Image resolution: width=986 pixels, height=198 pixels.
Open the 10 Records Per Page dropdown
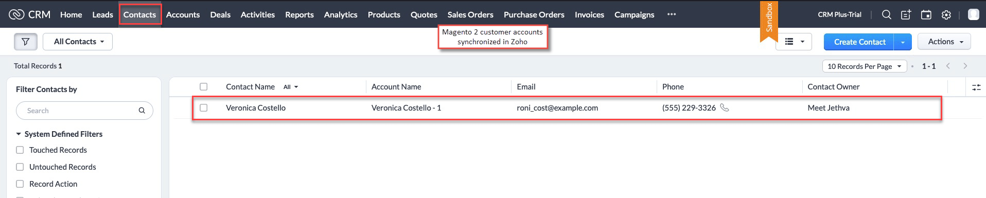tap(865, 66)
